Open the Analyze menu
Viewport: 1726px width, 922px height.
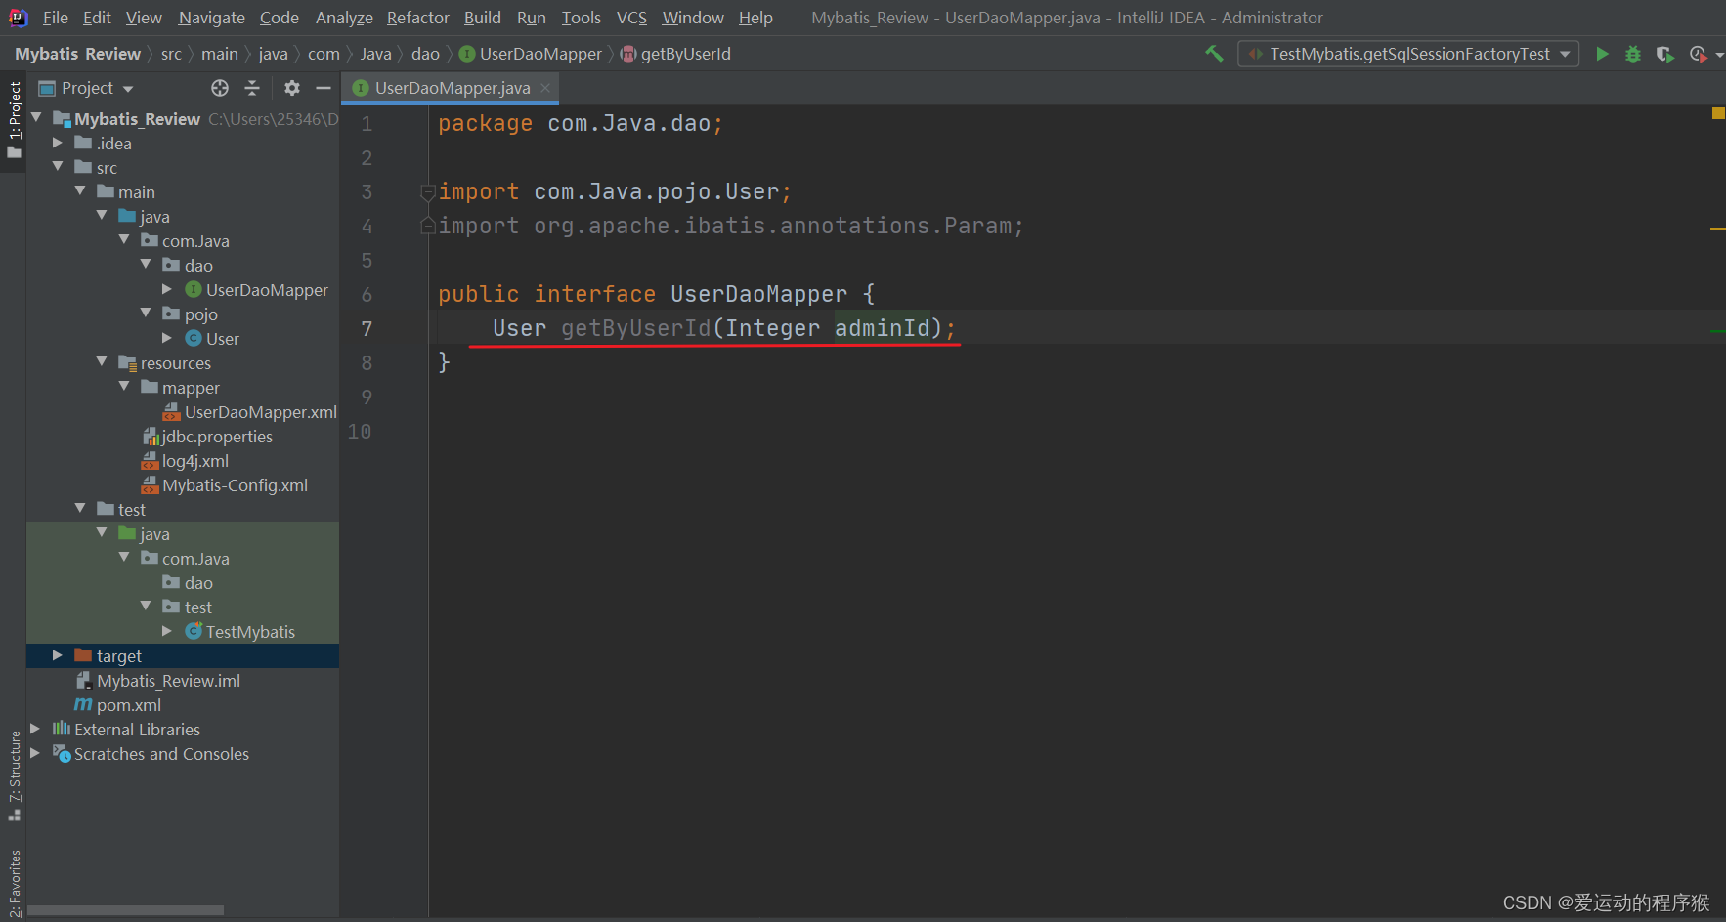click(x=344, y=18)
